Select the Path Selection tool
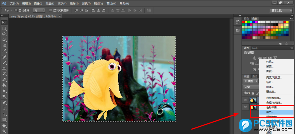Image resolution: width=295 pixels, height=134 pixels. tap(4, 114)
